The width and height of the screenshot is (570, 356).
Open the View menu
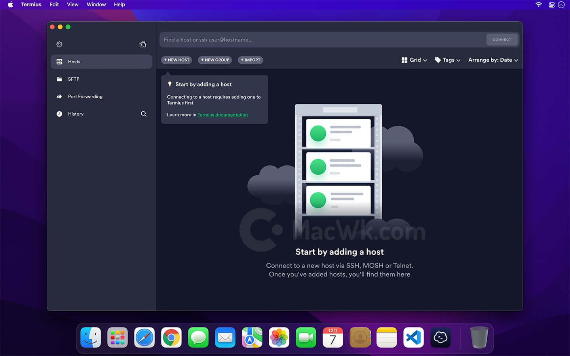pos(73,5)
